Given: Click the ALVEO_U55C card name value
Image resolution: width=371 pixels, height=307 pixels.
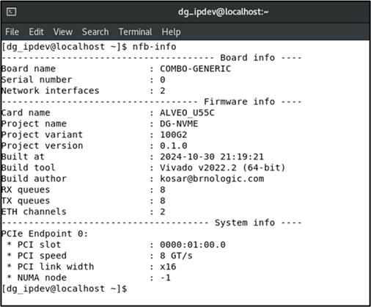Looking at the screenshot, I should click(187, 112).
